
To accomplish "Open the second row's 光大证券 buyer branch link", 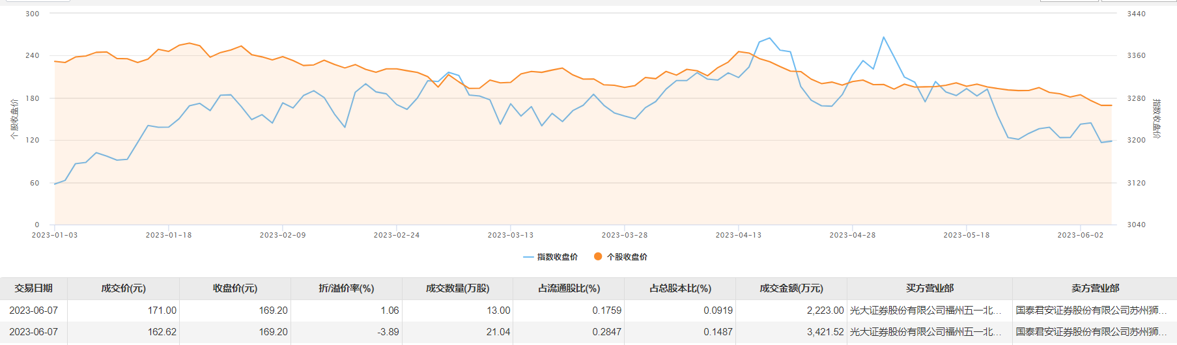I will (925, 332).
